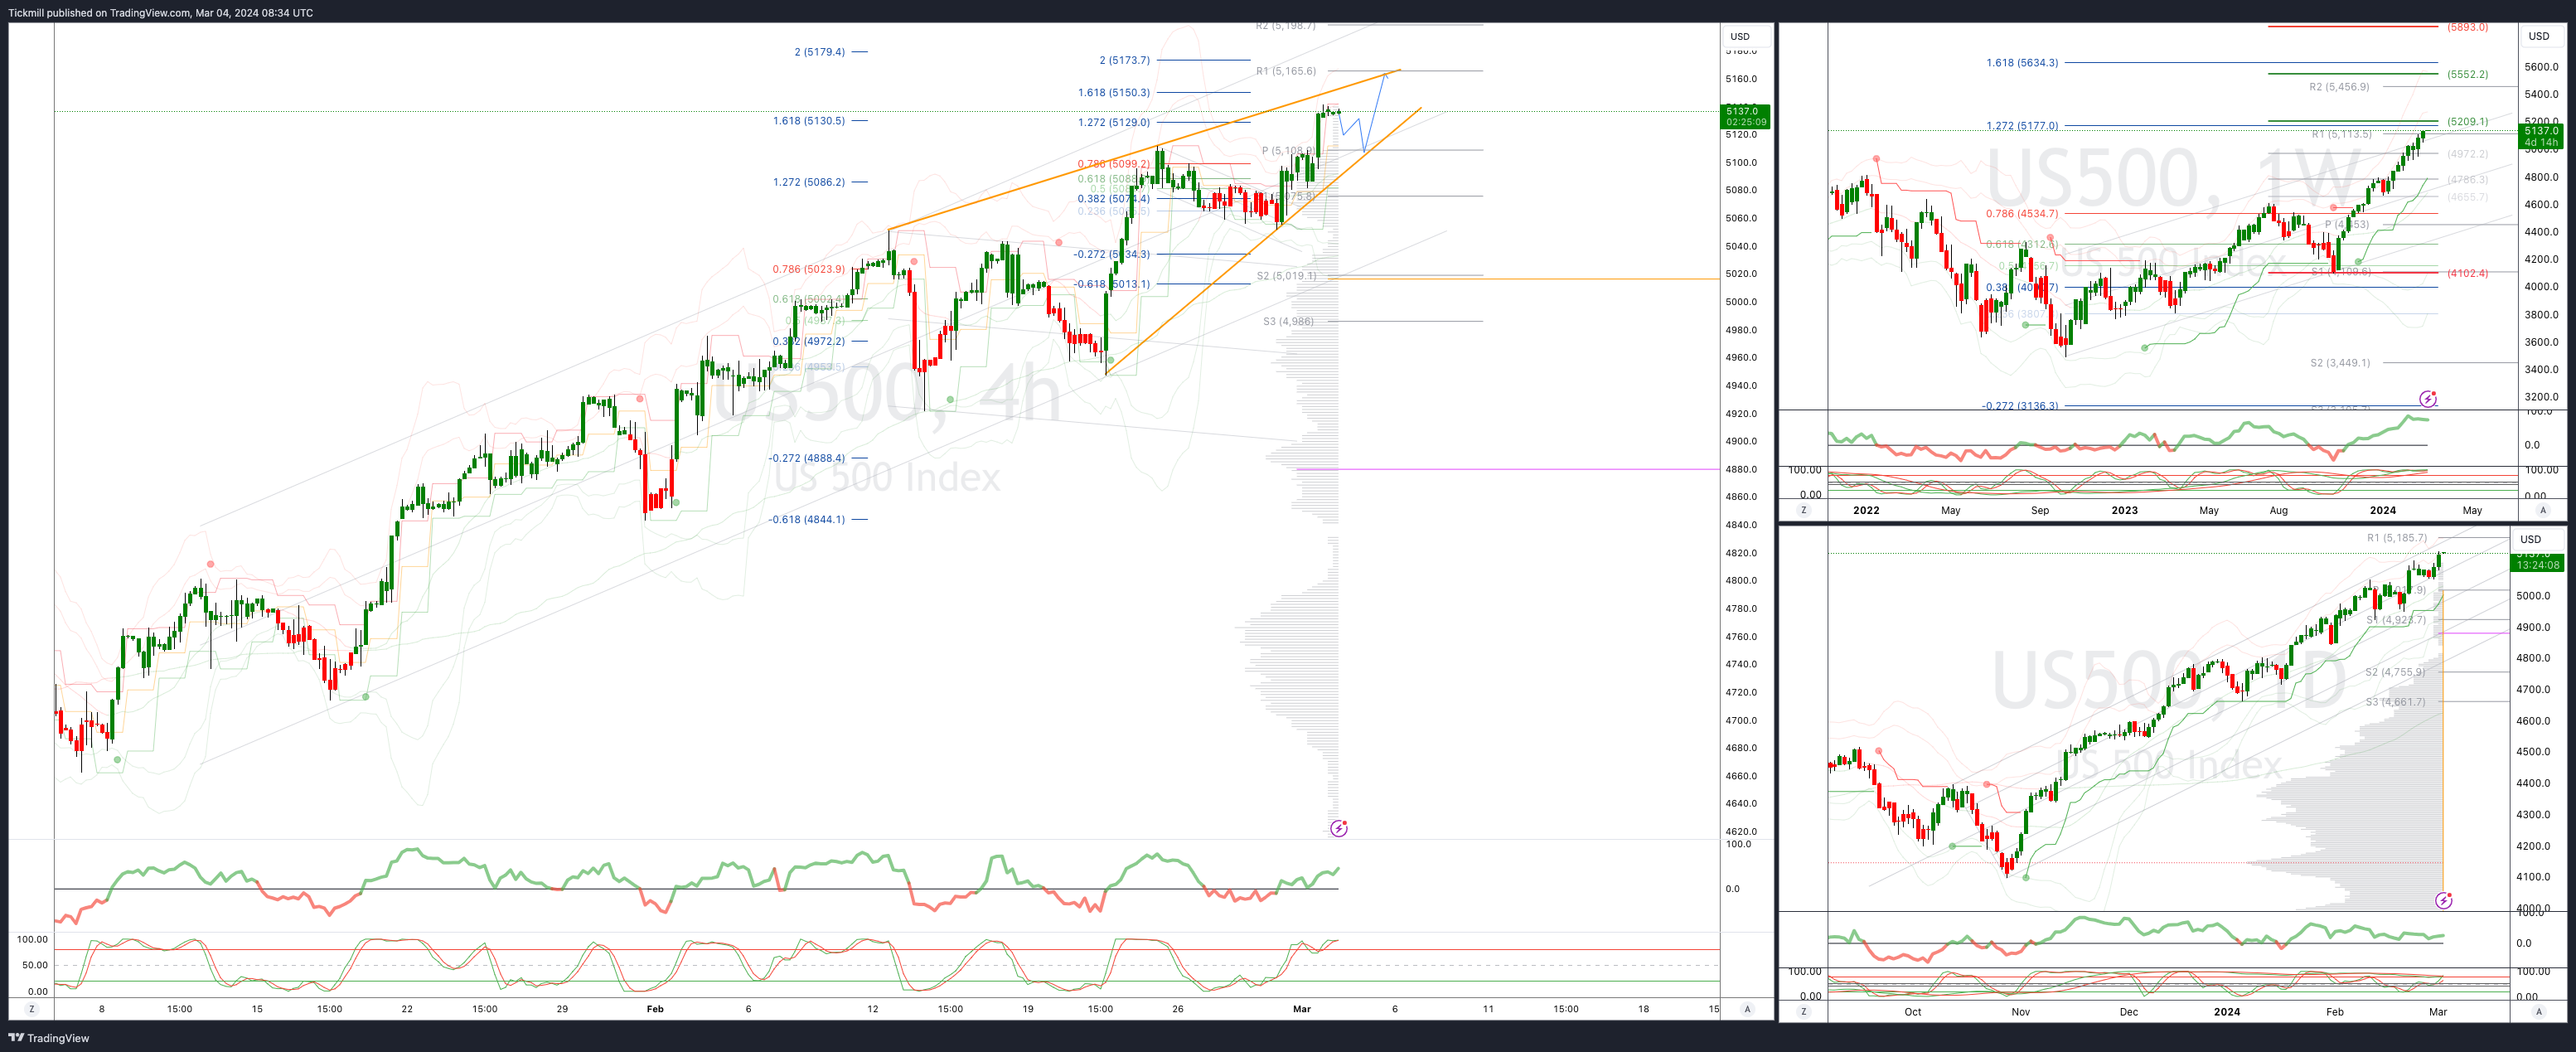Viewport: 2576px width, 1052px height.
Task: Click the green (5552.2) level label
Action: [x=2467, y=74]
